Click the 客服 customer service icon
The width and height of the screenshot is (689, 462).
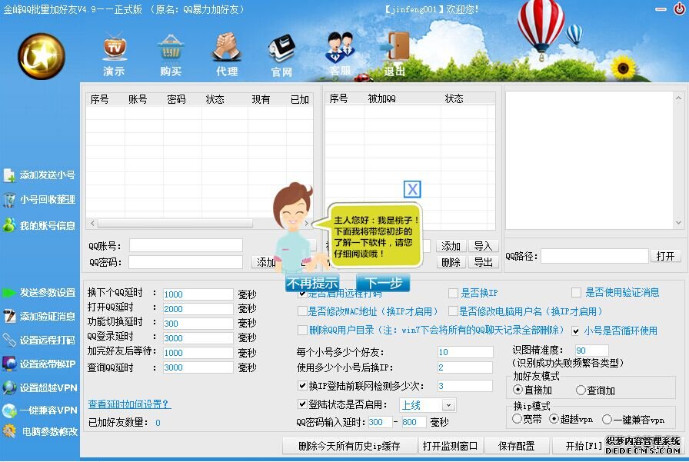coord(339,51)
